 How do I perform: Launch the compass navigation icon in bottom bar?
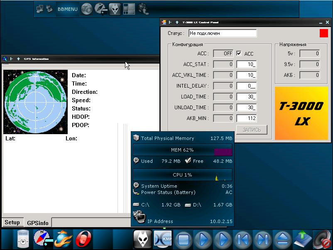(x=42, y=239)
